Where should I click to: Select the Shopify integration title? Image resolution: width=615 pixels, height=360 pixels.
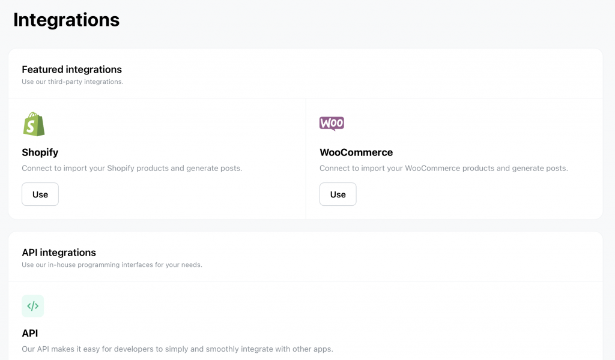[x=40, y=152]
